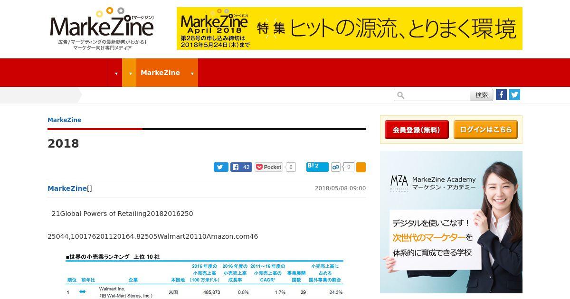Screen dimensions: 570x299
Task: Follow the MarkeZine breadcrumb link
Action: pos(64,120)
